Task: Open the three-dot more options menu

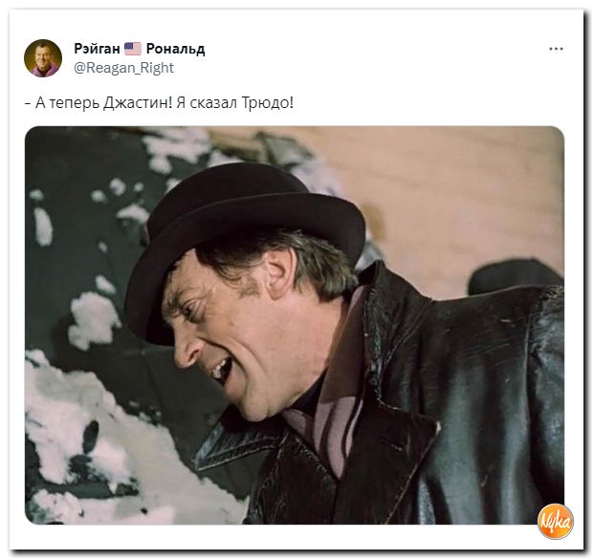Action: click(x=556, y=49)
